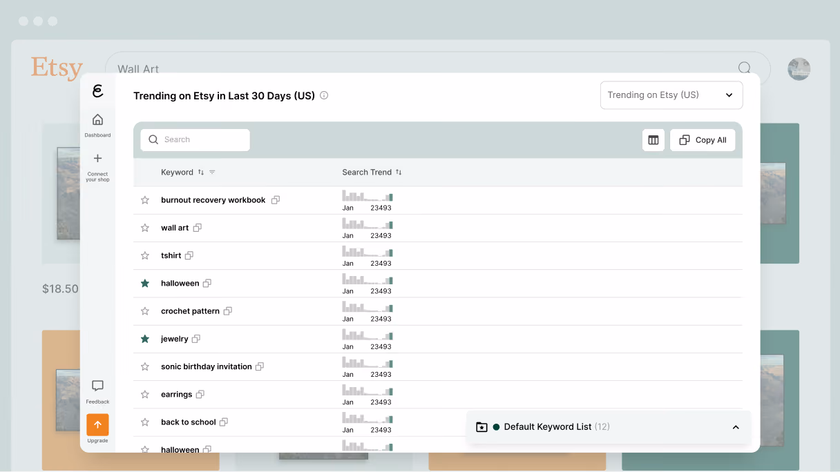Click the Etsy search magnifier icon

(x=745, y=68)
